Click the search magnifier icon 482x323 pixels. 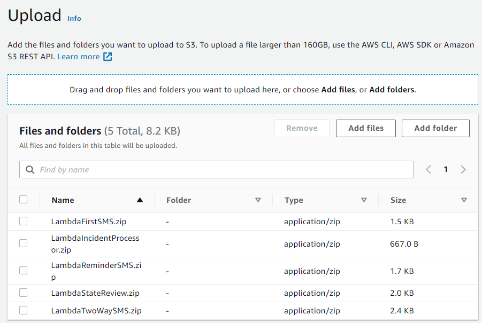coord(30,170)
